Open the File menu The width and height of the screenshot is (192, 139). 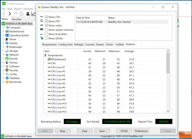click(x=4, y=9)
